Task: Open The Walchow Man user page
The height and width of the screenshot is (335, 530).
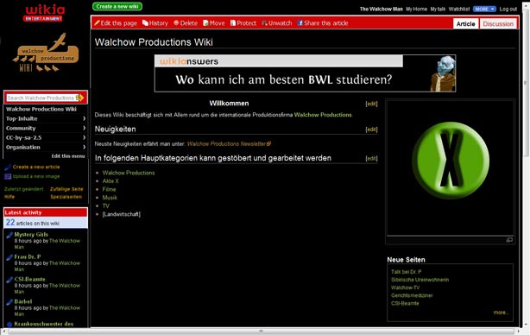Action: 381,9
